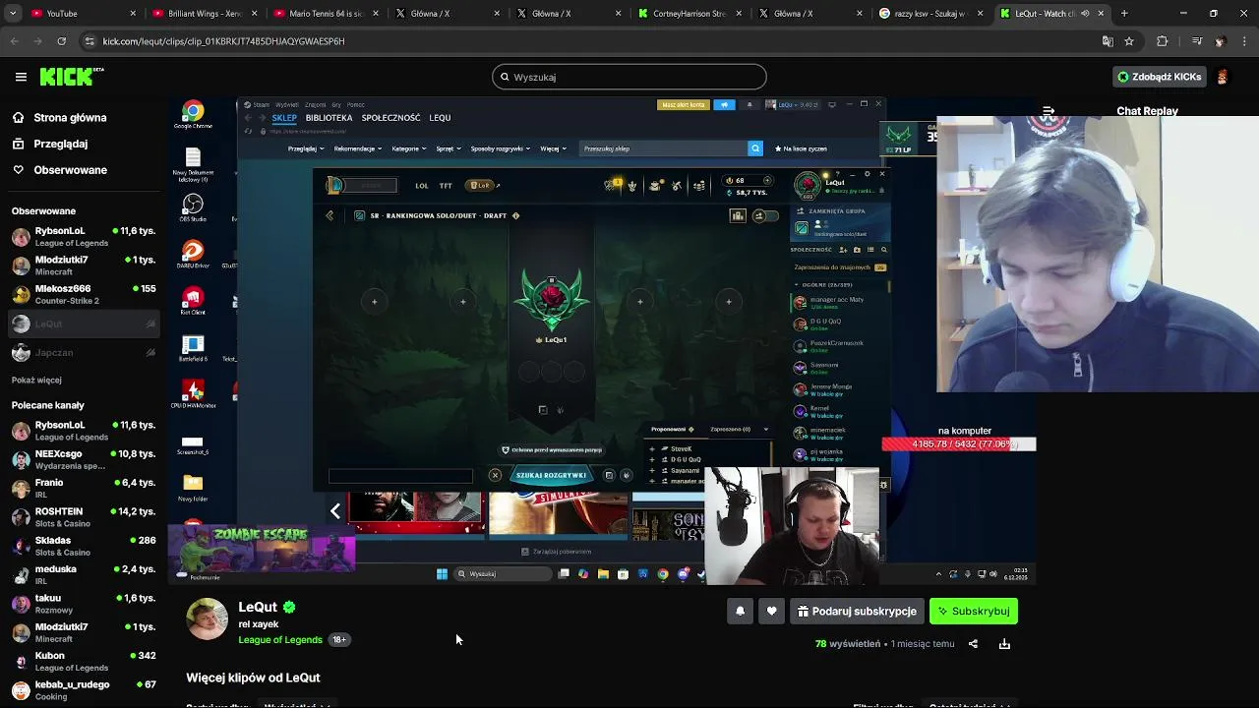Share the clip via share icon

973,644
